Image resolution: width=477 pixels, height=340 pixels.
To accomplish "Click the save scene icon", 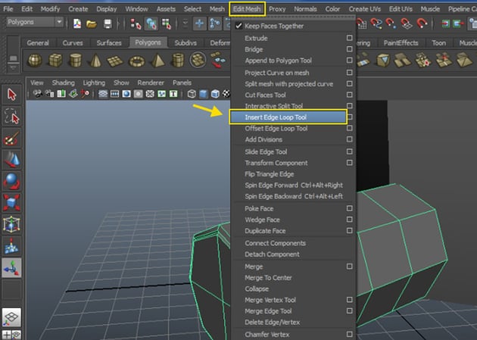I will pos(108,23).
